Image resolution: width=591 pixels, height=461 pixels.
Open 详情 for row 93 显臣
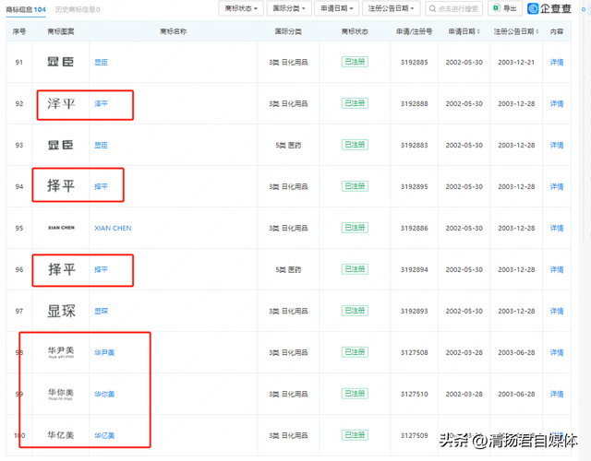(x=557, y=145)
